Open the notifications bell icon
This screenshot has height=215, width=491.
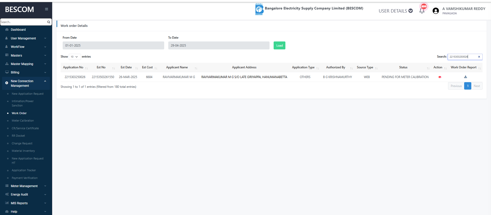(422, 11)
